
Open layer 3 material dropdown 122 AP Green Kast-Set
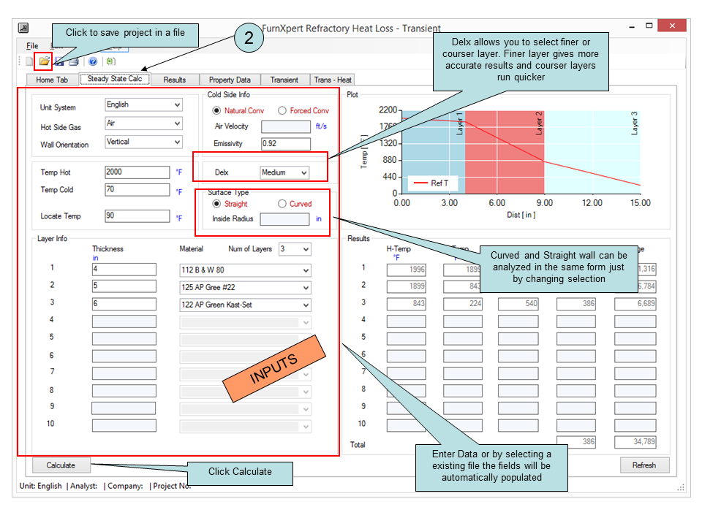(x=246, y=305)
